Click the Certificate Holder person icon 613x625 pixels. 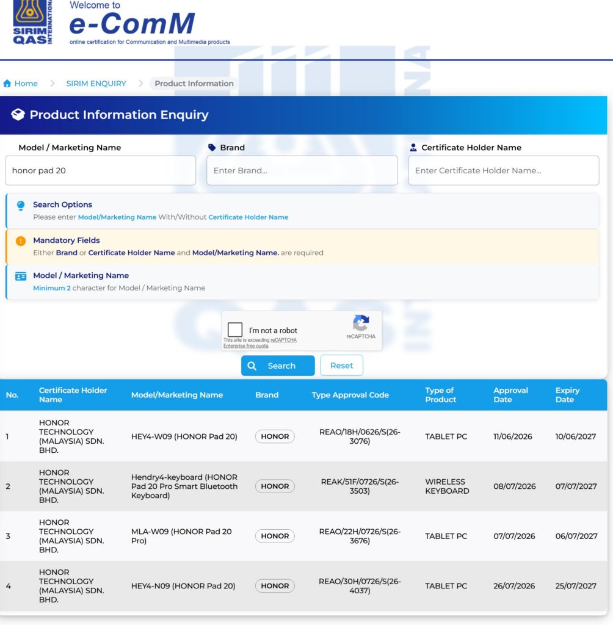point(413,148)
